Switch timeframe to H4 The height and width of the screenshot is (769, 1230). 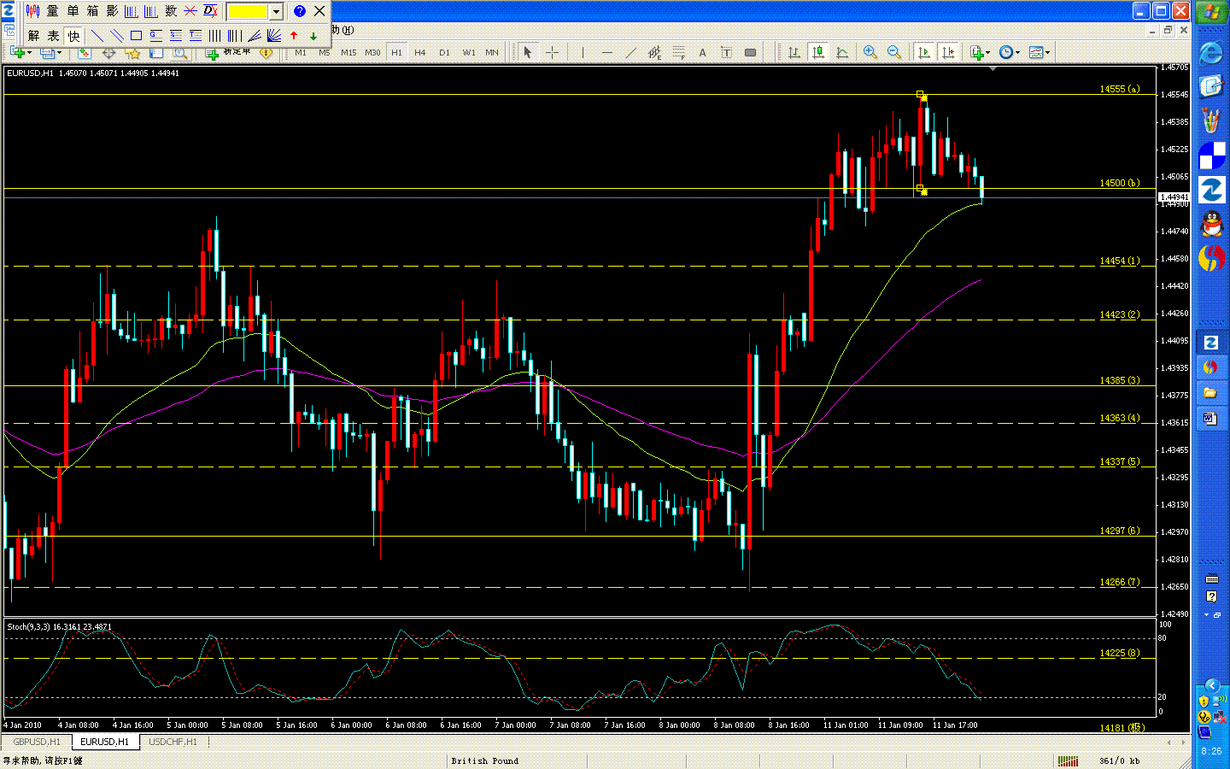[x=420, y=52]
